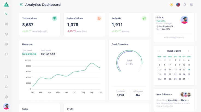Click the notification bell icon

coord(185,5)
